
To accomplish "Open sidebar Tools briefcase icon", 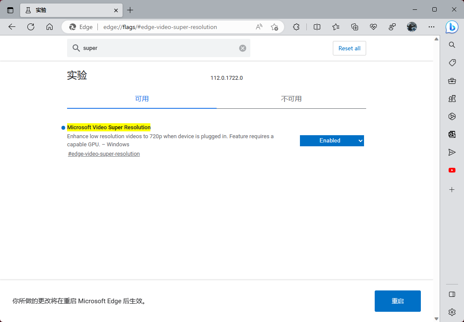I will pos(452,81).
